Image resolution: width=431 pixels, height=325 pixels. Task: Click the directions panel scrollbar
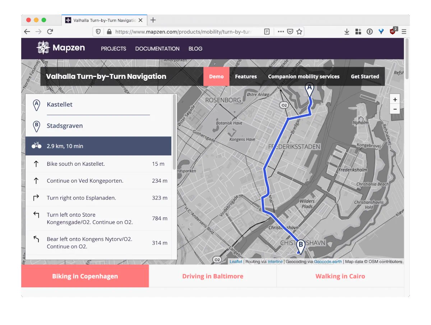(x=175, y=132)
